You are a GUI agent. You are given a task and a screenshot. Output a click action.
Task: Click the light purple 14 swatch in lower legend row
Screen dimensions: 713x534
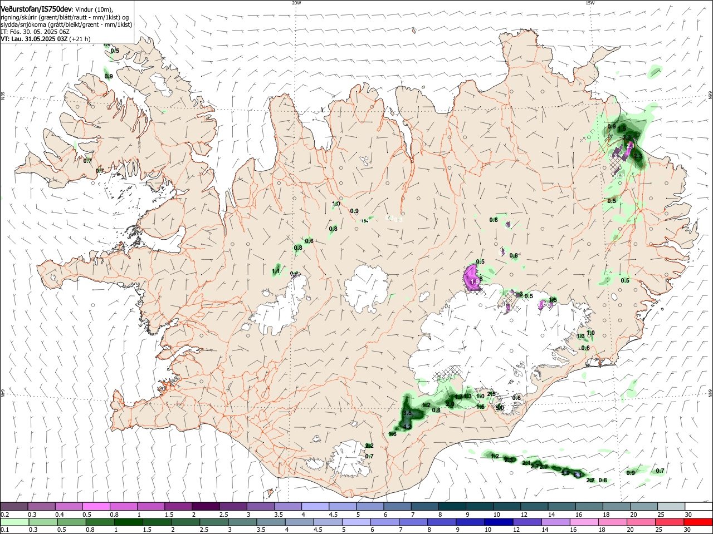tap(555, 522)
